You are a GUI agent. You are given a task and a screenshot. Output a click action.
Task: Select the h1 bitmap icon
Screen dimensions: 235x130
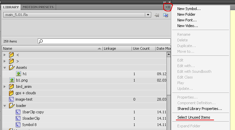pos(19,74)
